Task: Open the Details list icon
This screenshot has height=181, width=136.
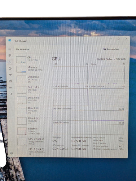Action: click(11, 87)
